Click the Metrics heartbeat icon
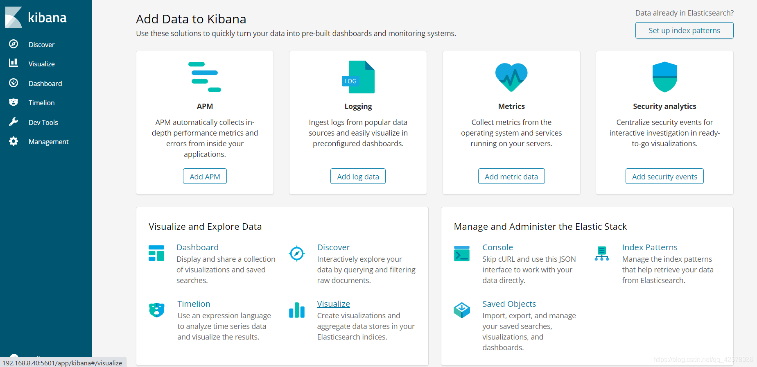Image resolution: width=757 pixels, height=367 pixels. [511, 77]
